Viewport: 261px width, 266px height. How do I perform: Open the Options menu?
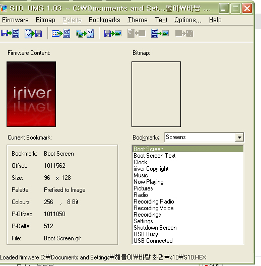188,20
